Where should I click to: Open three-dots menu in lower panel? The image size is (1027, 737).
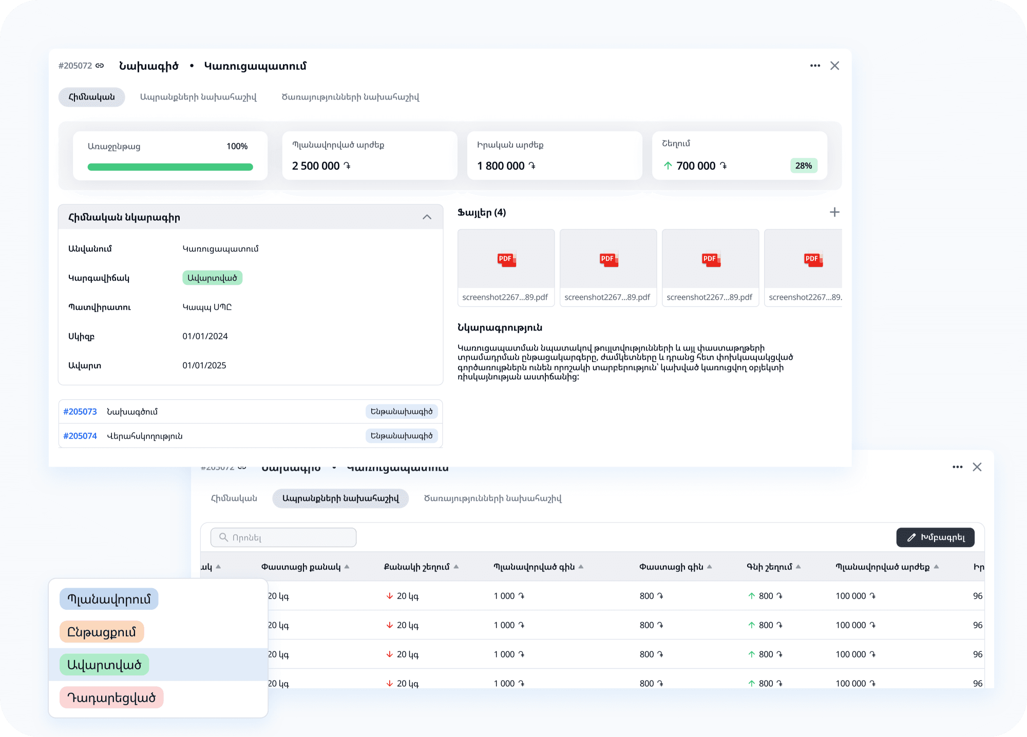(957, 467)
